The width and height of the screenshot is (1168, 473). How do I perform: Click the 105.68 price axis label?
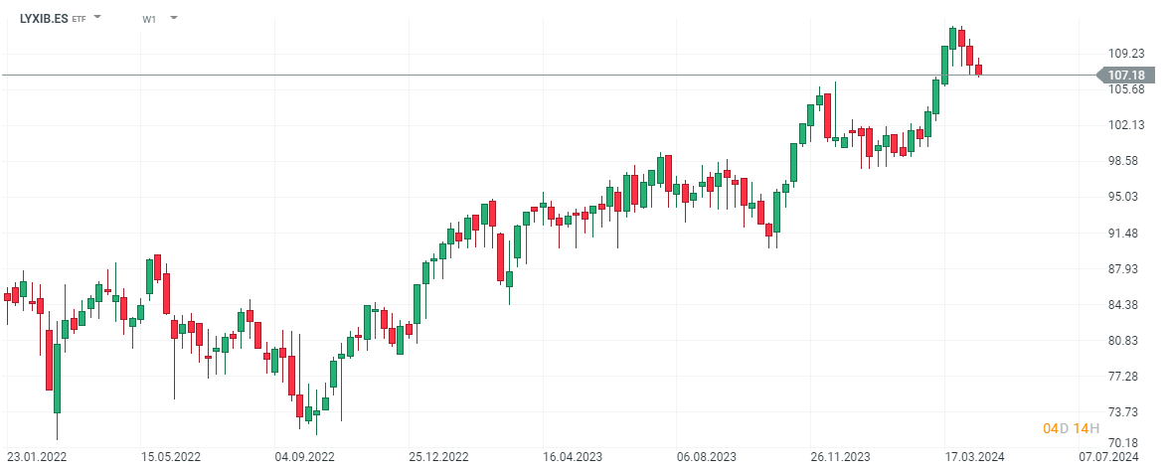tap(1125, 89)
